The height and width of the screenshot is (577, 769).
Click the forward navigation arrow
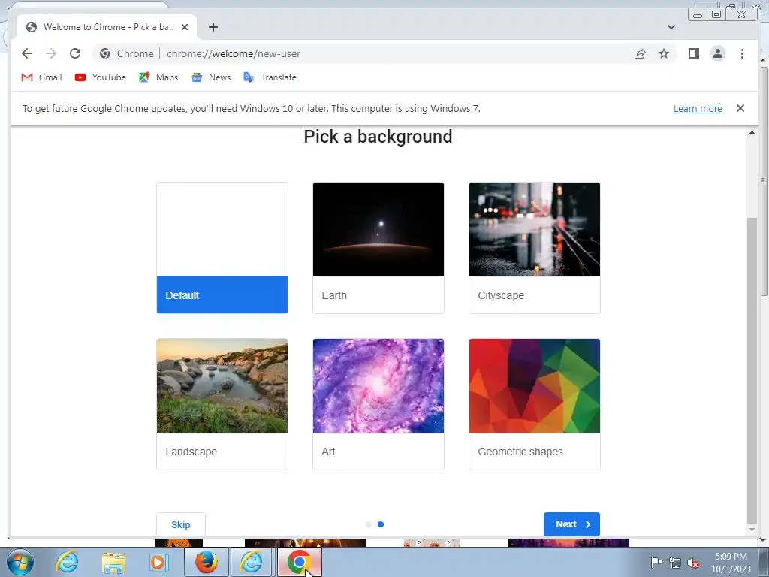point(51,53)
